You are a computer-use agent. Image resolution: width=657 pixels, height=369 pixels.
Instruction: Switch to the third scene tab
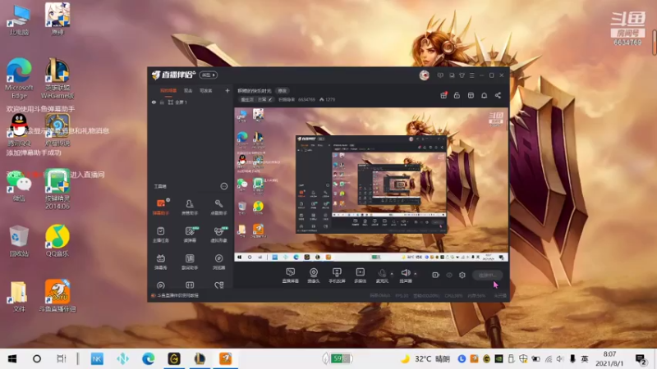pyautogui.click(x=205, y=91)
